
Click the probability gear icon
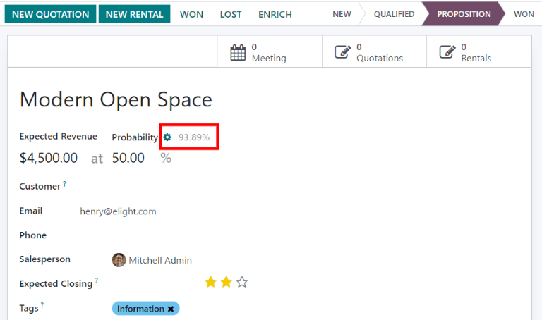click(167, 137)
